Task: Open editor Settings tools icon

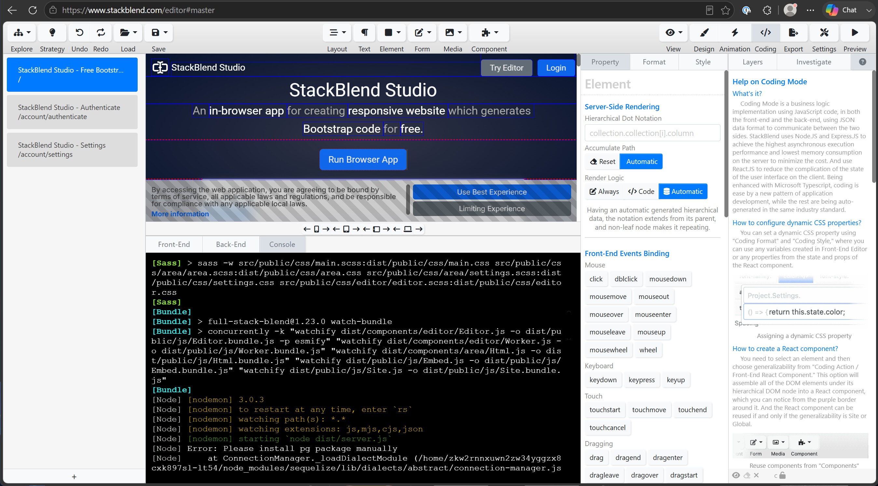Action: [x=824, y=33]
